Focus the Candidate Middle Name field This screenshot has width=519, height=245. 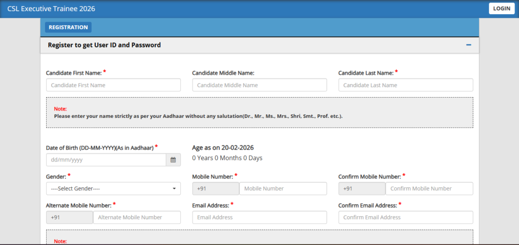(259, 85)
